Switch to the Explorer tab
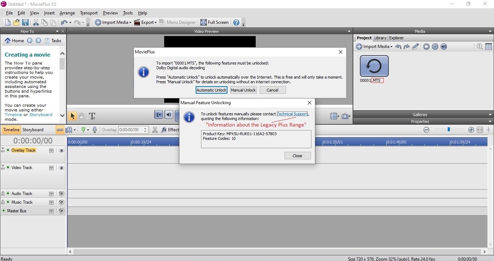Screen dimensions: 494x261 [396, 38]
